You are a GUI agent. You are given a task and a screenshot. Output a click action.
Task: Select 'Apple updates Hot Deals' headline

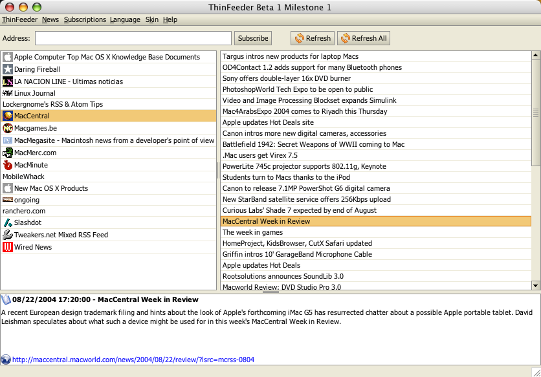coord(376,266)
